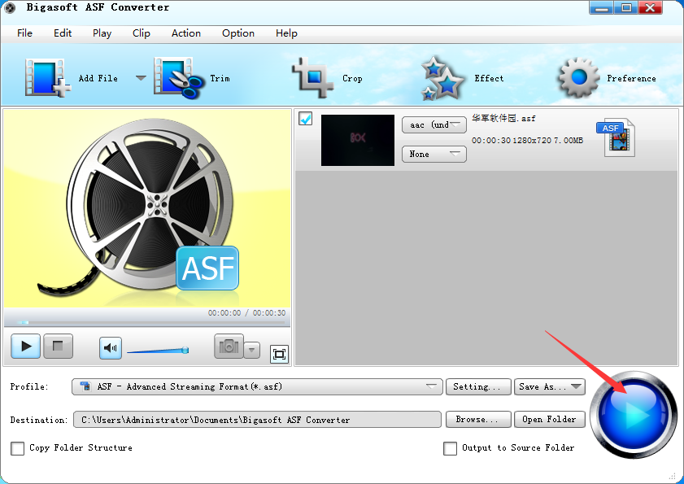684x484 pixels.
Task: Click the Trim label
Action: tap(220, 79)
